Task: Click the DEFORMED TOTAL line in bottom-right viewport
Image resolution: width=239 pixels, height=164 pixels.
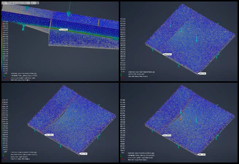Action: (x=141, y=155)
